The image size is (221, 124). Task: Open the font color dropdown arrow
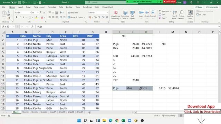pos(45,17)
